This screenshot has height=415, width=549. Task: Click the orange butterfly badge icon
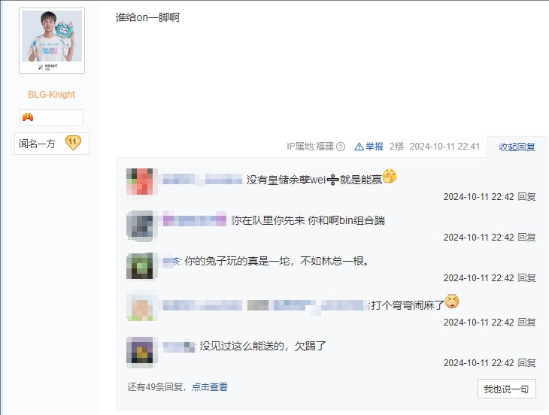(x=28, y=117)
